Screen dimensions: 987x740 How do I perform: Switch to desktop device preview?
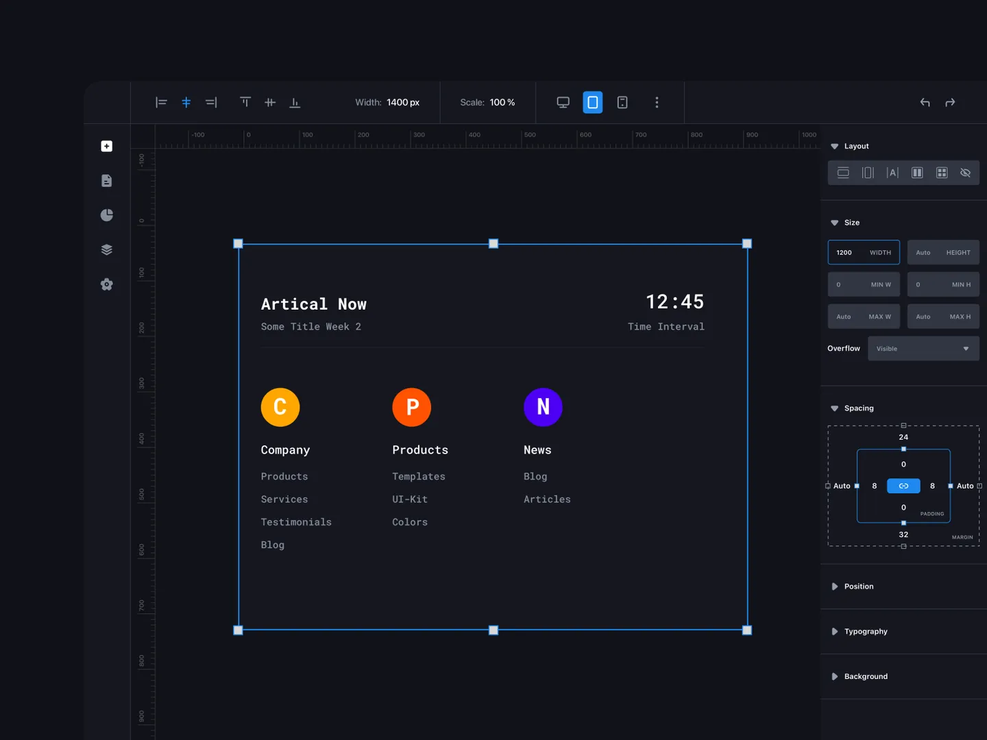pyautogui.click(x=563, y=103)
